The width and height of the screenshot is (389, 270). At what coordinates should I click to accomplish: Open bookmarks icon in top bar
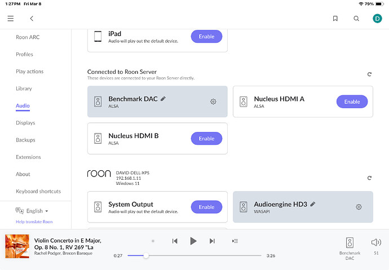[335, 19]
